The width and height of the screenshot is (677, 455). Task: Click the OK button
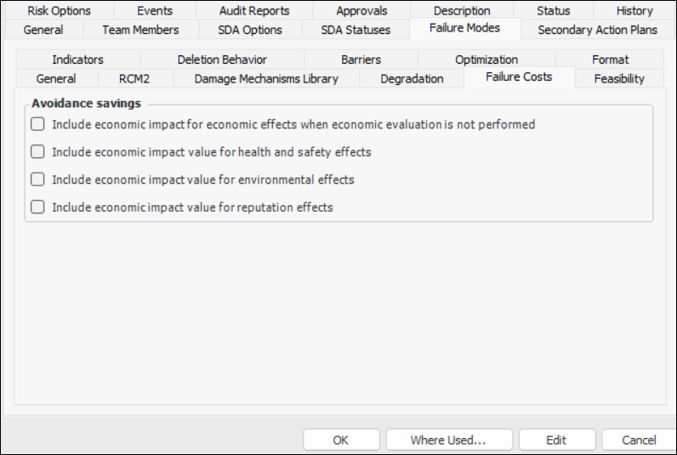[x=341, y=440]
